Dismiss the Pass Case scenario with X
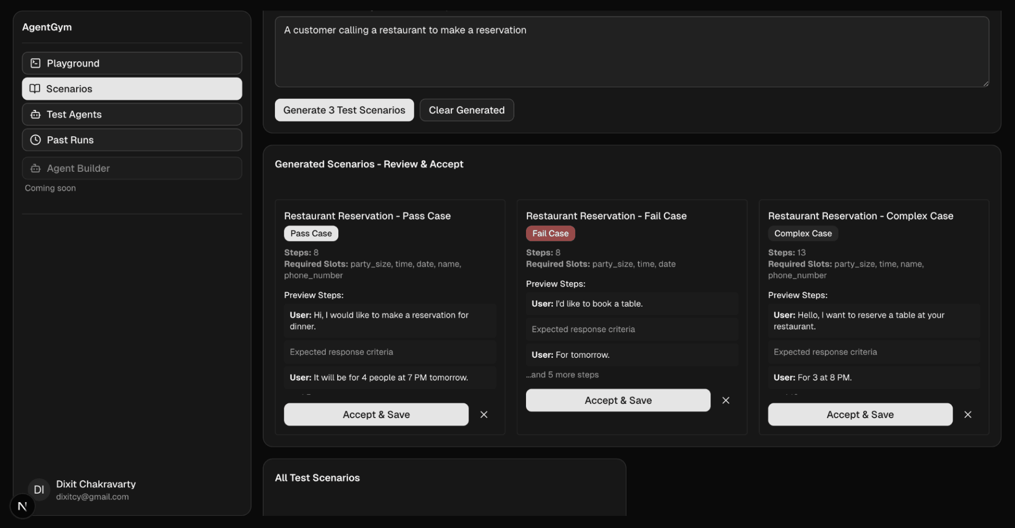Screen dimensions: 1015x528 (x=484, y=415)
